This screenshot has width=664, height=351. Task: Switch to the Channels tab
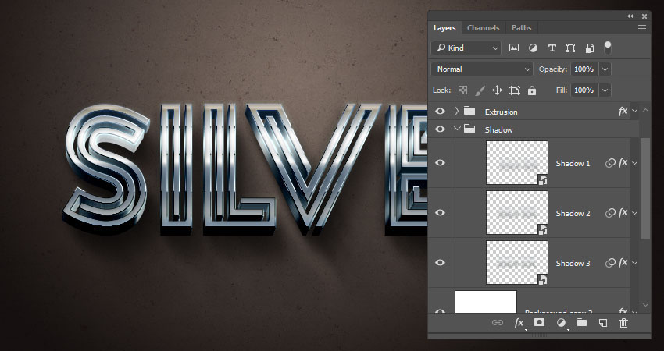tap(483, 28)
